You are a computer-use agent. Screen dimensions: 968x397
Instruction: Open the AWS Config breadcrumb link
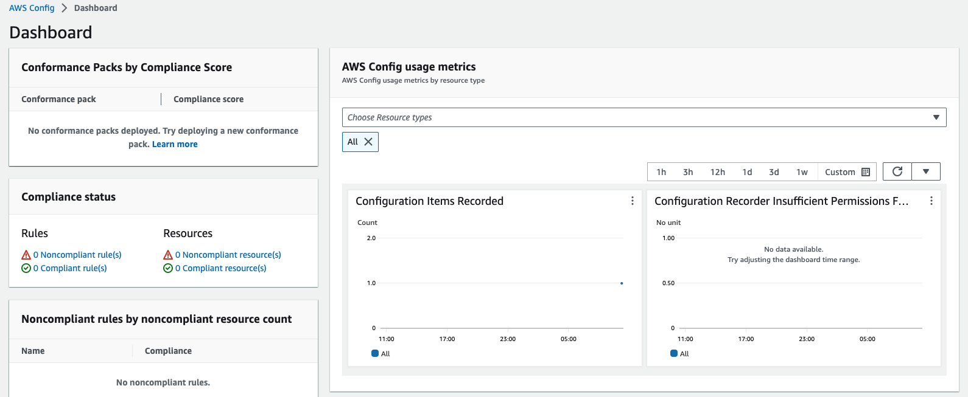[32, 8]
